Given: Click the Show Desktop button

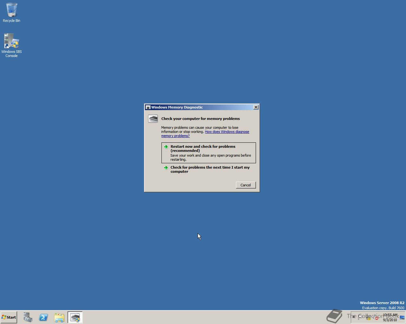Looking at the screenshot, I should pos(402,317).
